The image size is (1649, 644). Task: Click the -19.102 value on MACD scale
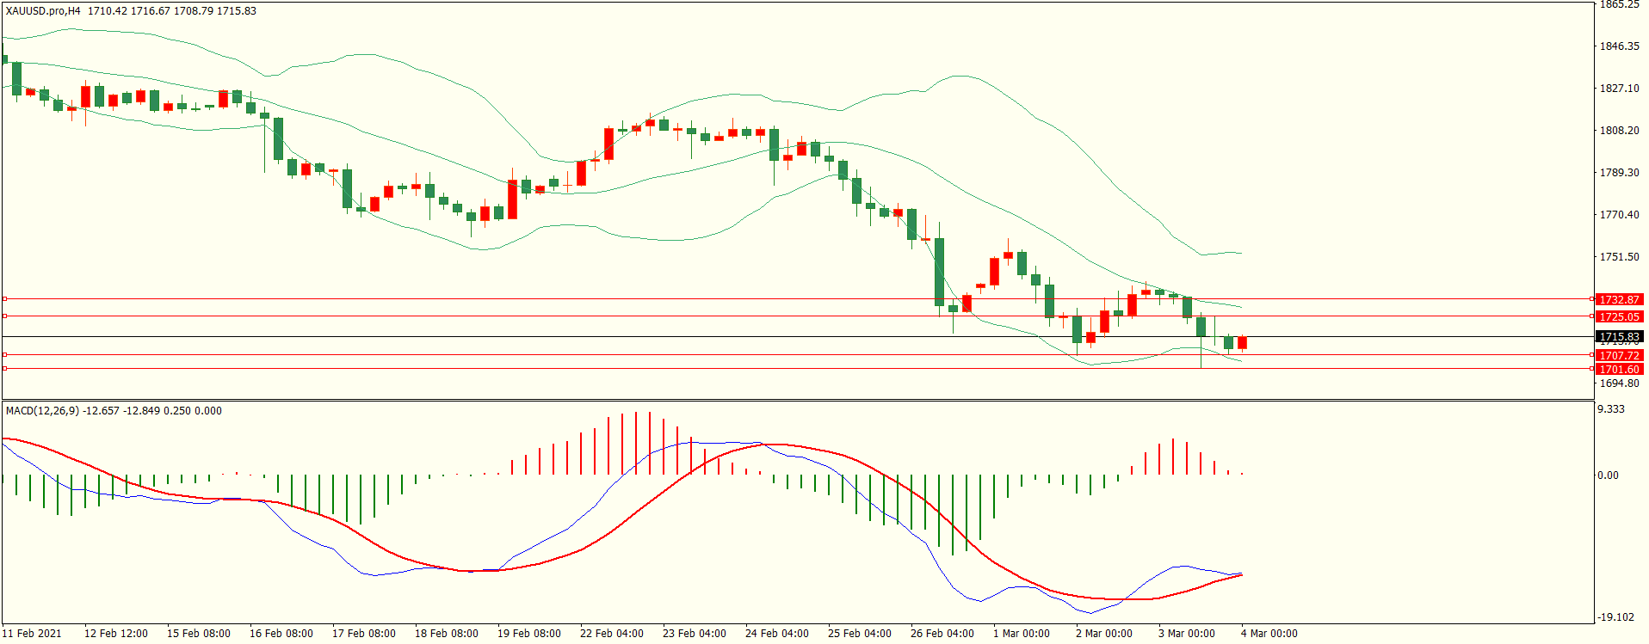tap(1615, 617)
